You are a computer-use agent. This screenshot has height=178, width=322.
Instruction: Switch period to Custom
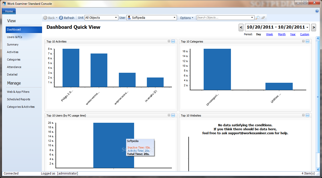304,34
